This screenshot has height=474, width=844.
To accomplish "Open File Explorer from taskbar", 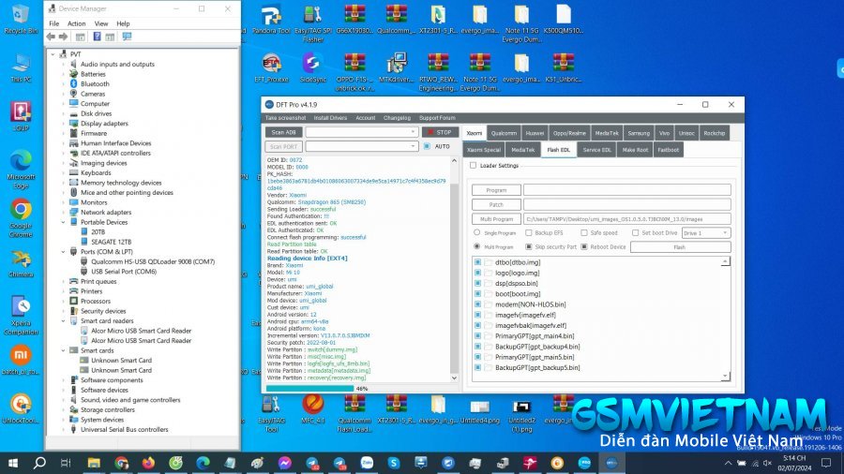I will (x=94, y=463).
